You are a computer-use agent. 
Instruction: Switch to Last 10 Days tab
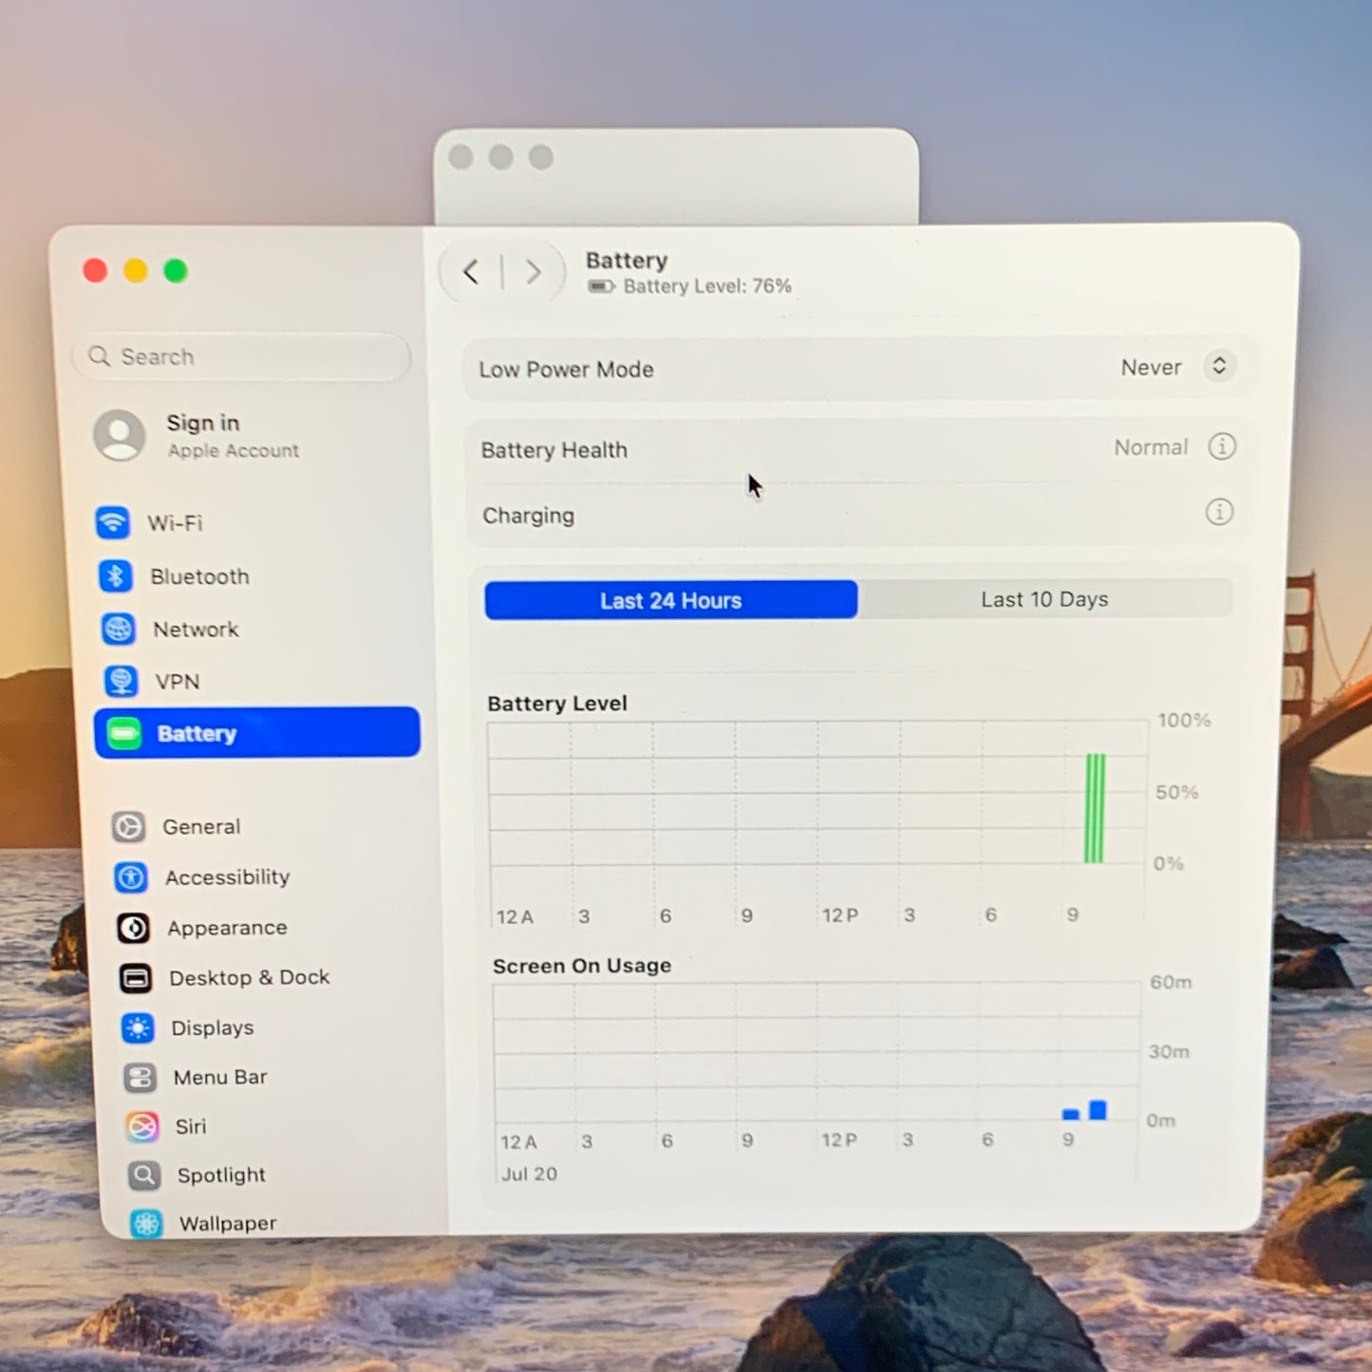click(1044, 599)
